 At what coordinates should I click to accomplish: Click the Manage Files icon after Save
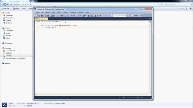[x=45, y=16]
